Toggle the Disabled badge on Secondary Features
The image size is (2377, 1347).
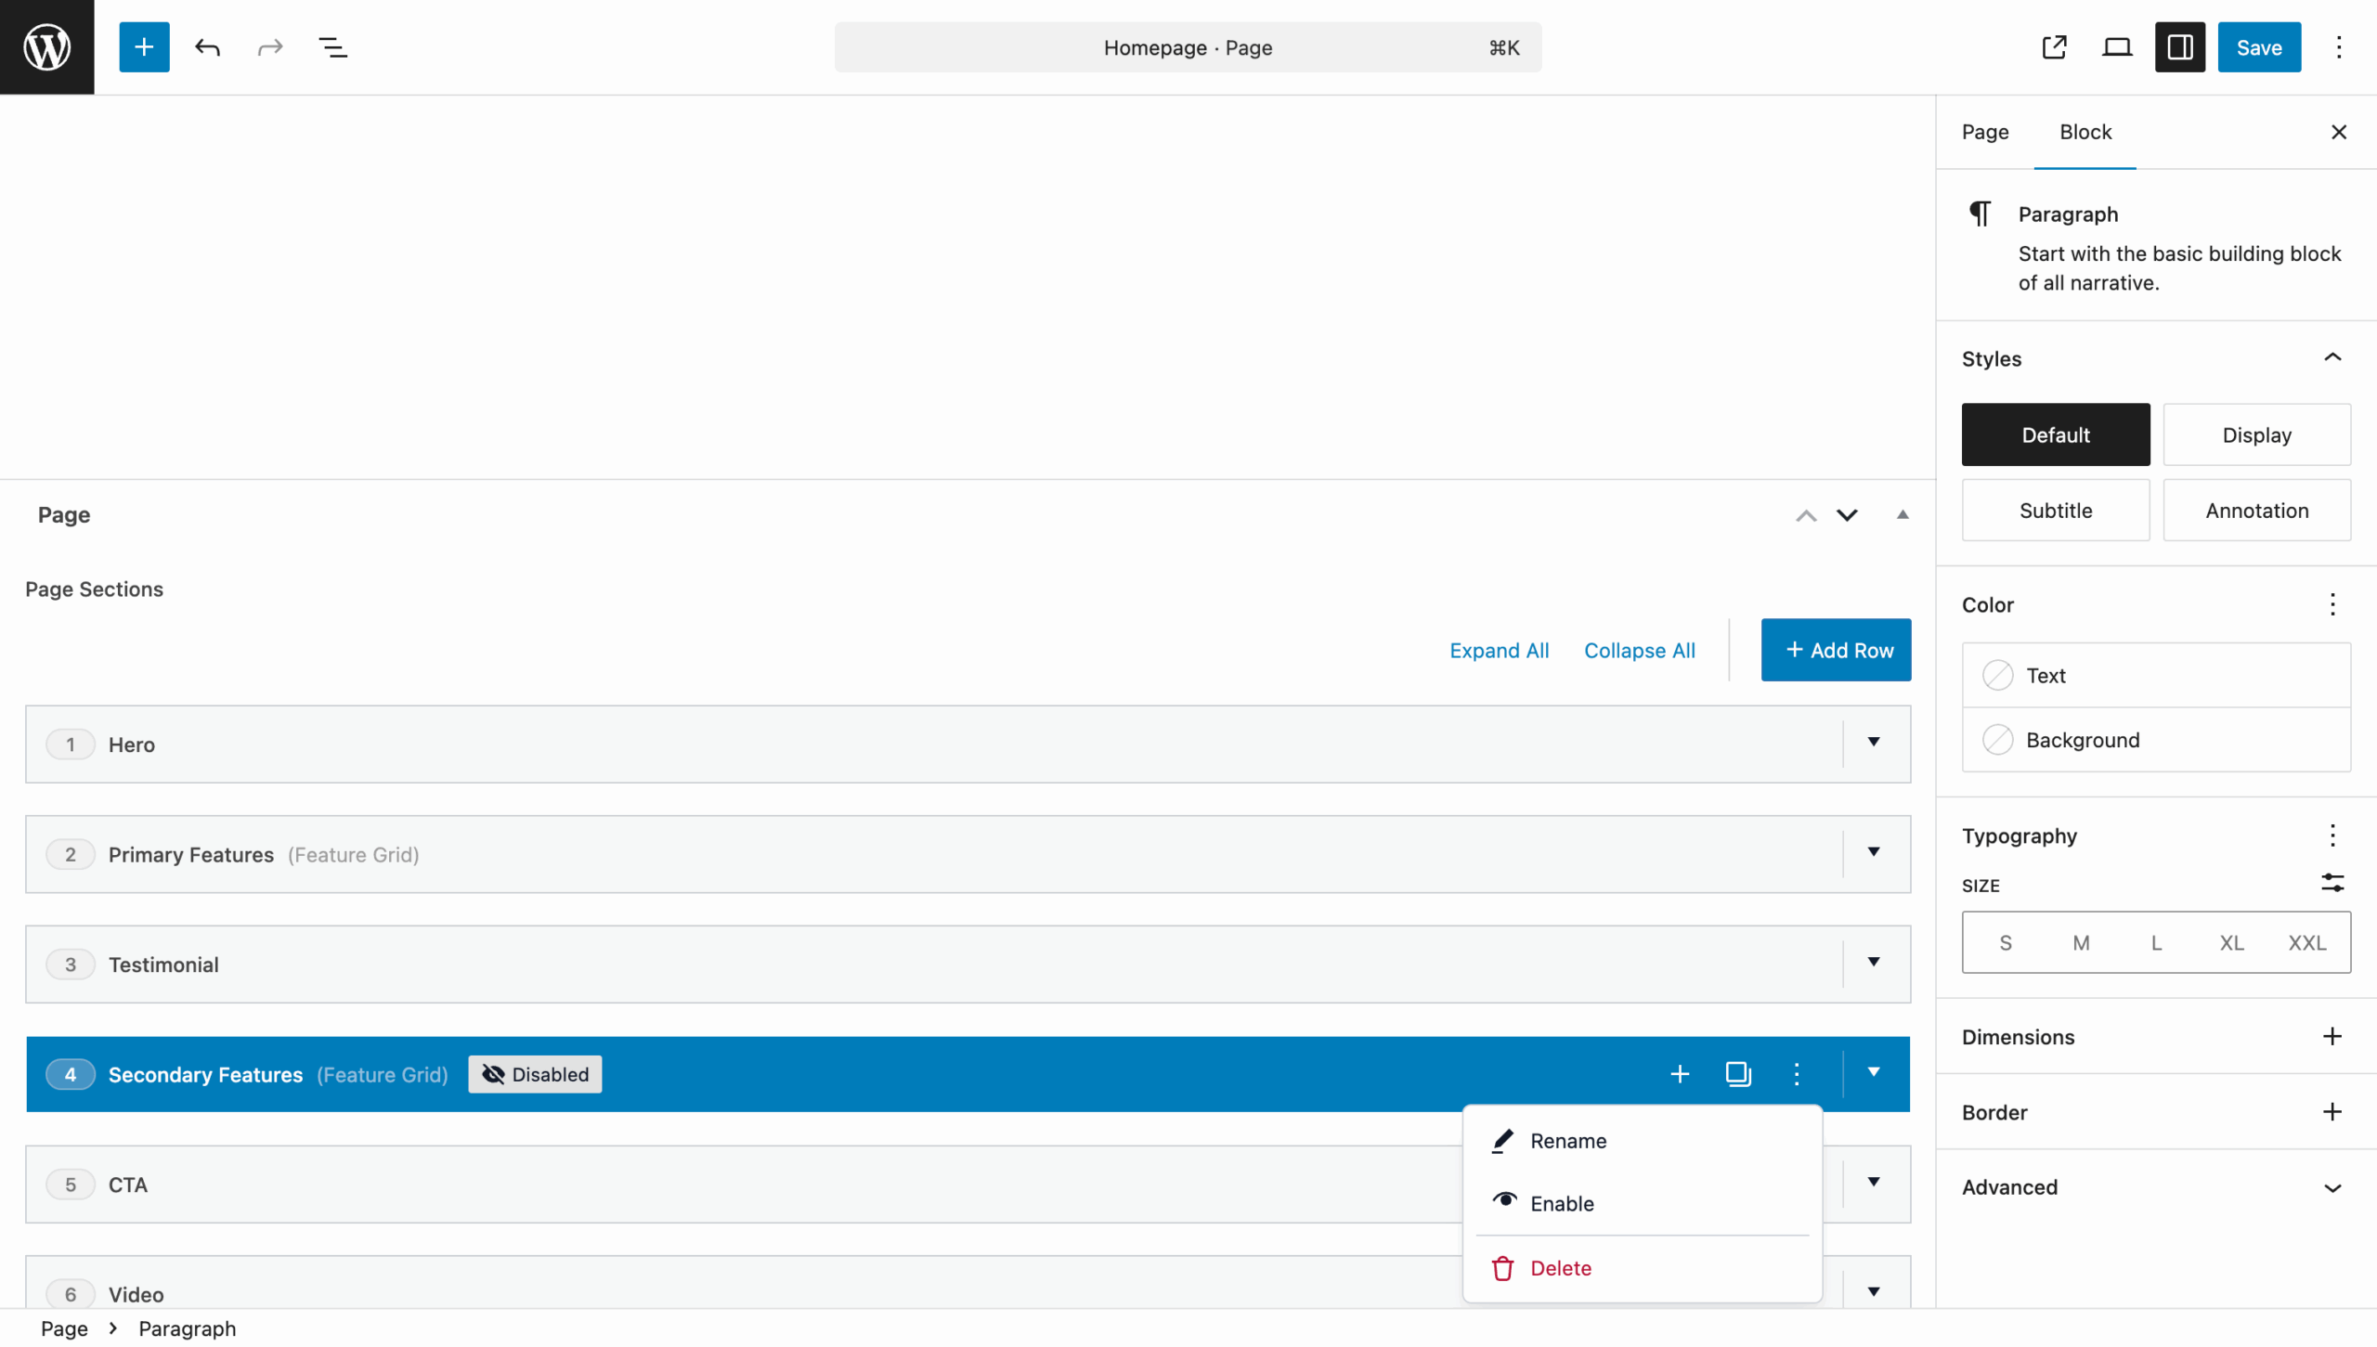point(535,1074)
